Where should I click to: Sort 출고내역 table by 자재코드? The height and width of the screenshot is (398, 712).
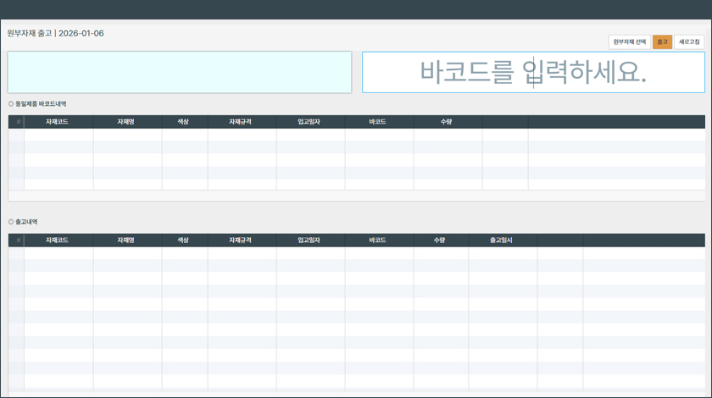(x=58, y=240)
